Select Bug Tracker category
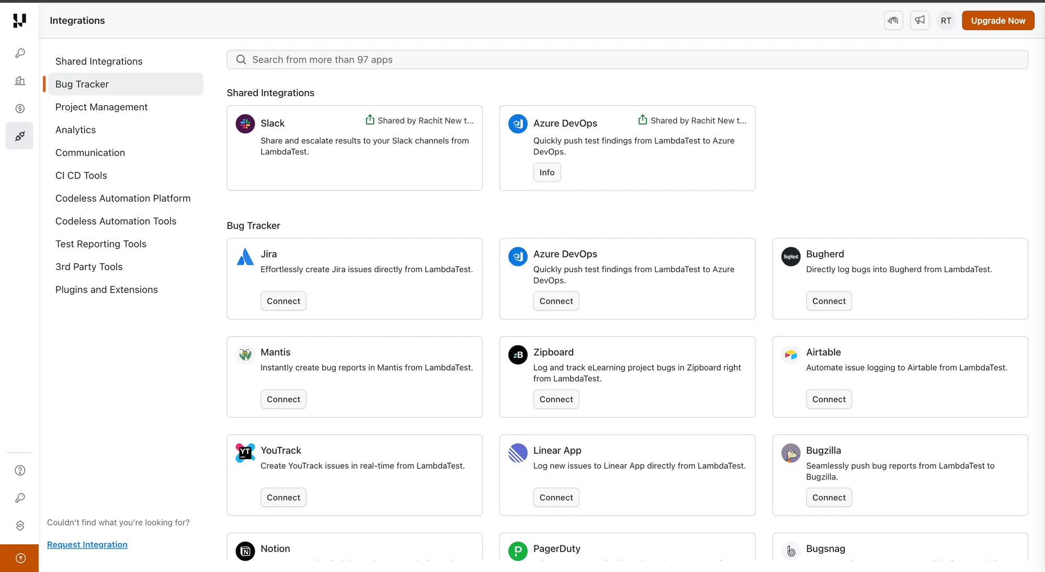 click(126, 84)
